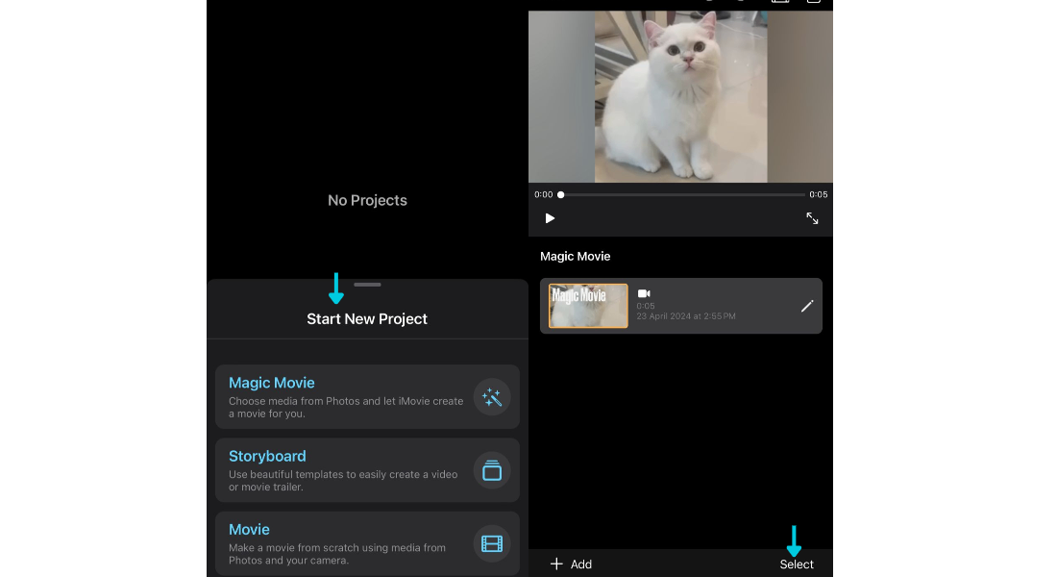
Task: Grab the sheet handle above Start New Project
Action: click(x=367, y=285)
